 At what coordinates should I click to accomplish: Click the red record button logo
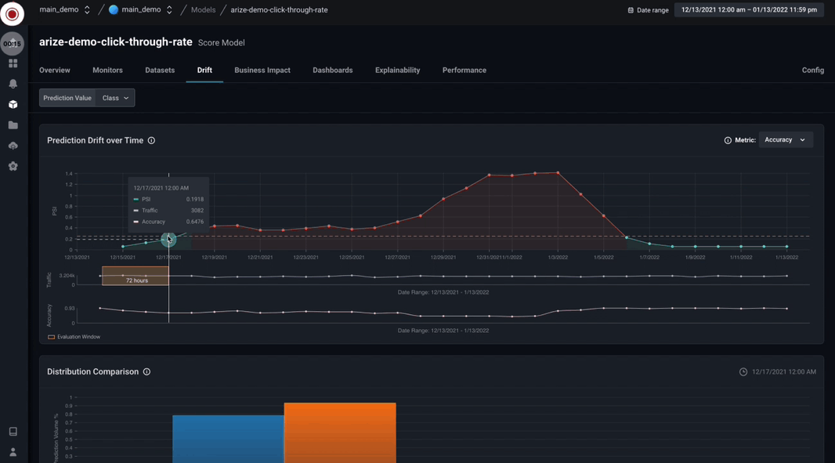point(12,14)
